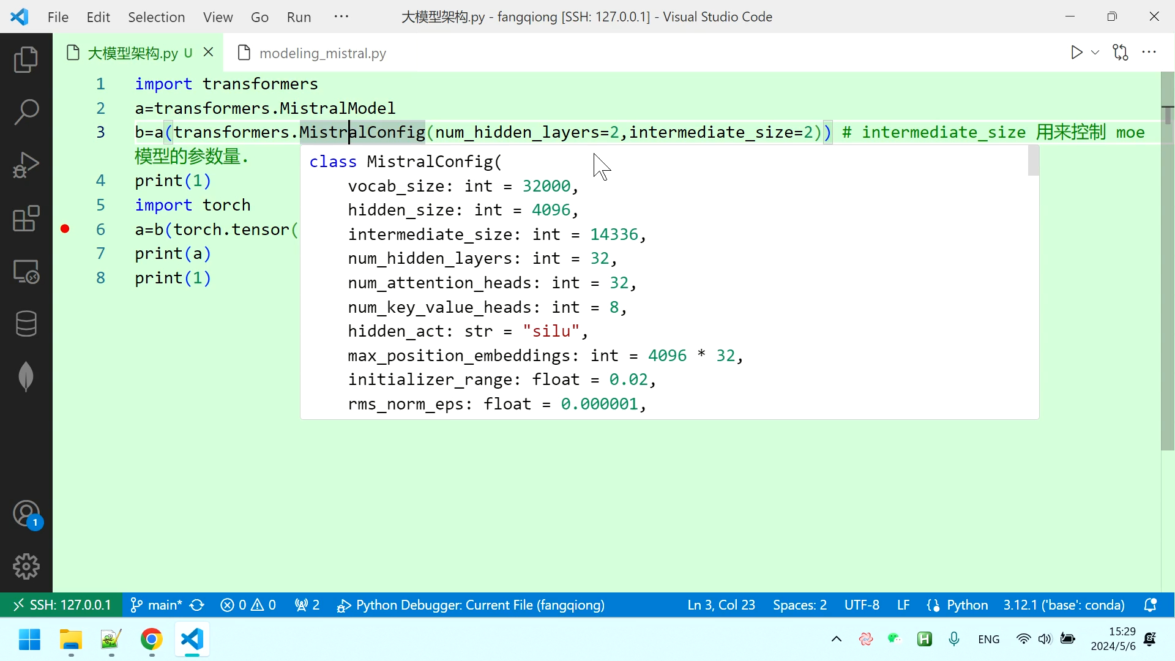Open the Manage gear icon
1175x661 pixels.
coord(26,566)
